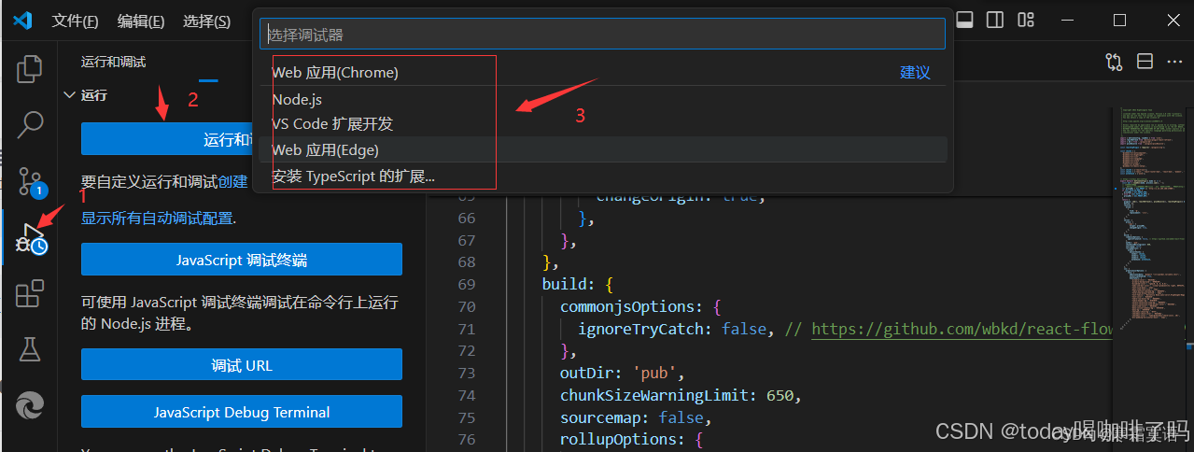Click the 运行和调试 sidebar title

pos(113,62)
